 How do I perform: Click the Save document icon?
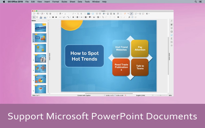click(x=42, y=14)
